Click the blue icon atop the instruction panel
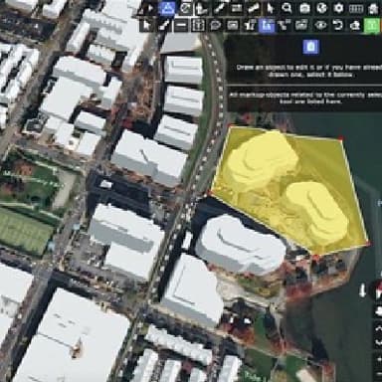This screenshot has height=382, width=382. (x=310, y=47)
